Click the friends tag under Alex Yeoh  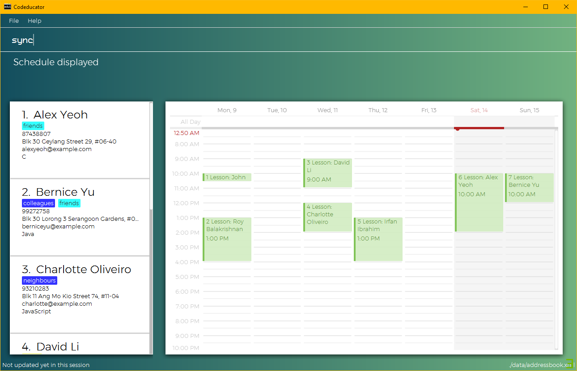coord(33,126)
